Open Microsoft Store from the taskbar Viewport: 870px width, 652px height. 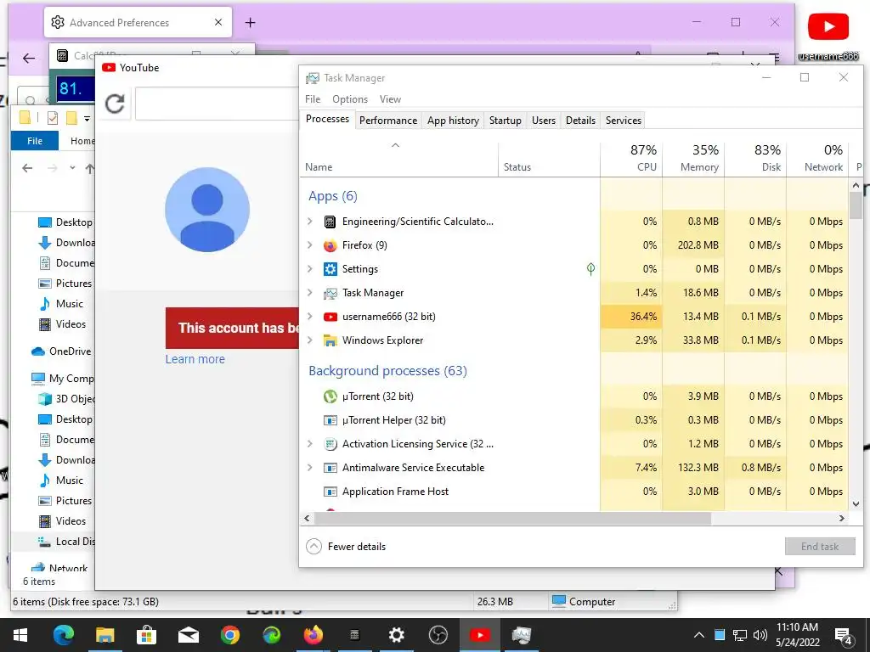pos(146,635)
